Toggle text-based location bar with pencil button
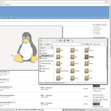 pyautogui.click(x=41, y=44)
